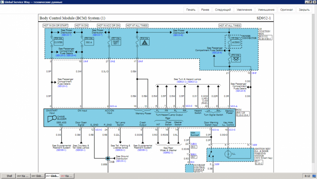317x179 pixels.
Task: Click the room lamp fuse symbol
Action: click(235, 59)
